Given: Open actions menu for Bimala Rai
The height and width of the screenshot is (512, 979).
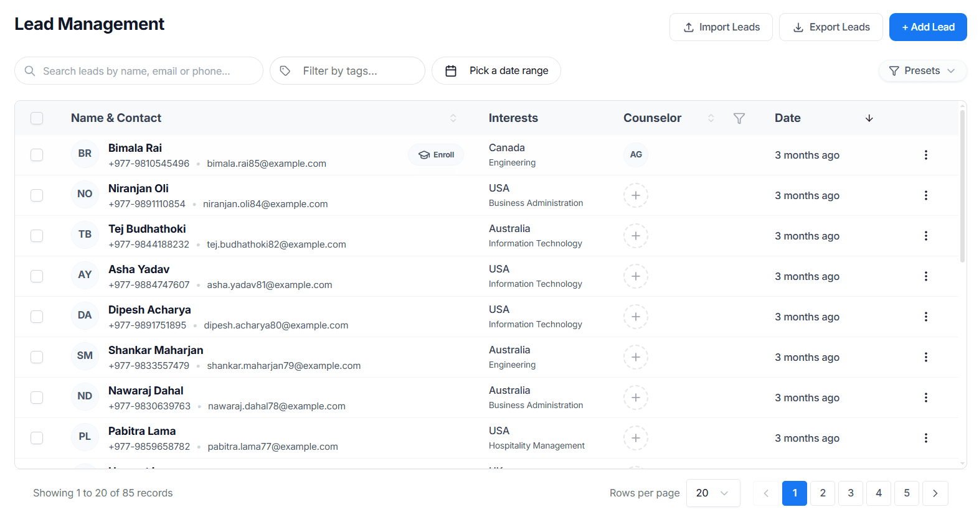Looking at the screenshot, I should (x=925, y=155).
